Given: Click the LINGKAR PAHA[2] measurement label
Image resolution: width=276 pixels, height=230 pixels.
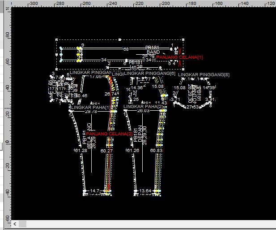Looking at the screenshot, I should [144, 107].
